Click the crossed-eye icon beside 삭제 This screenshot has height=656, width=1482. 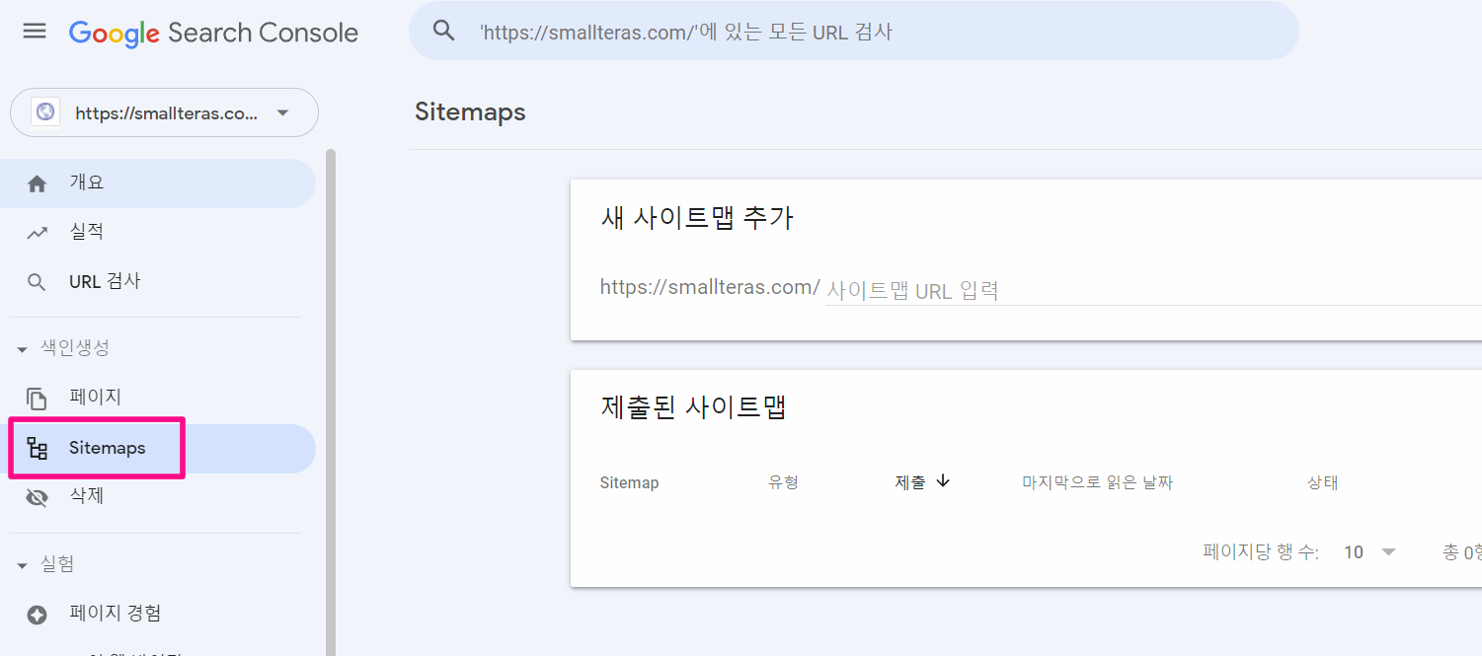38,497
